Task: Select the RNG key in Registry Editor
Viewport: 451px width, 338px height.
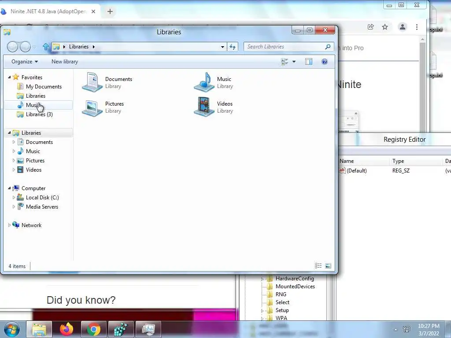Action: point(281,294)
